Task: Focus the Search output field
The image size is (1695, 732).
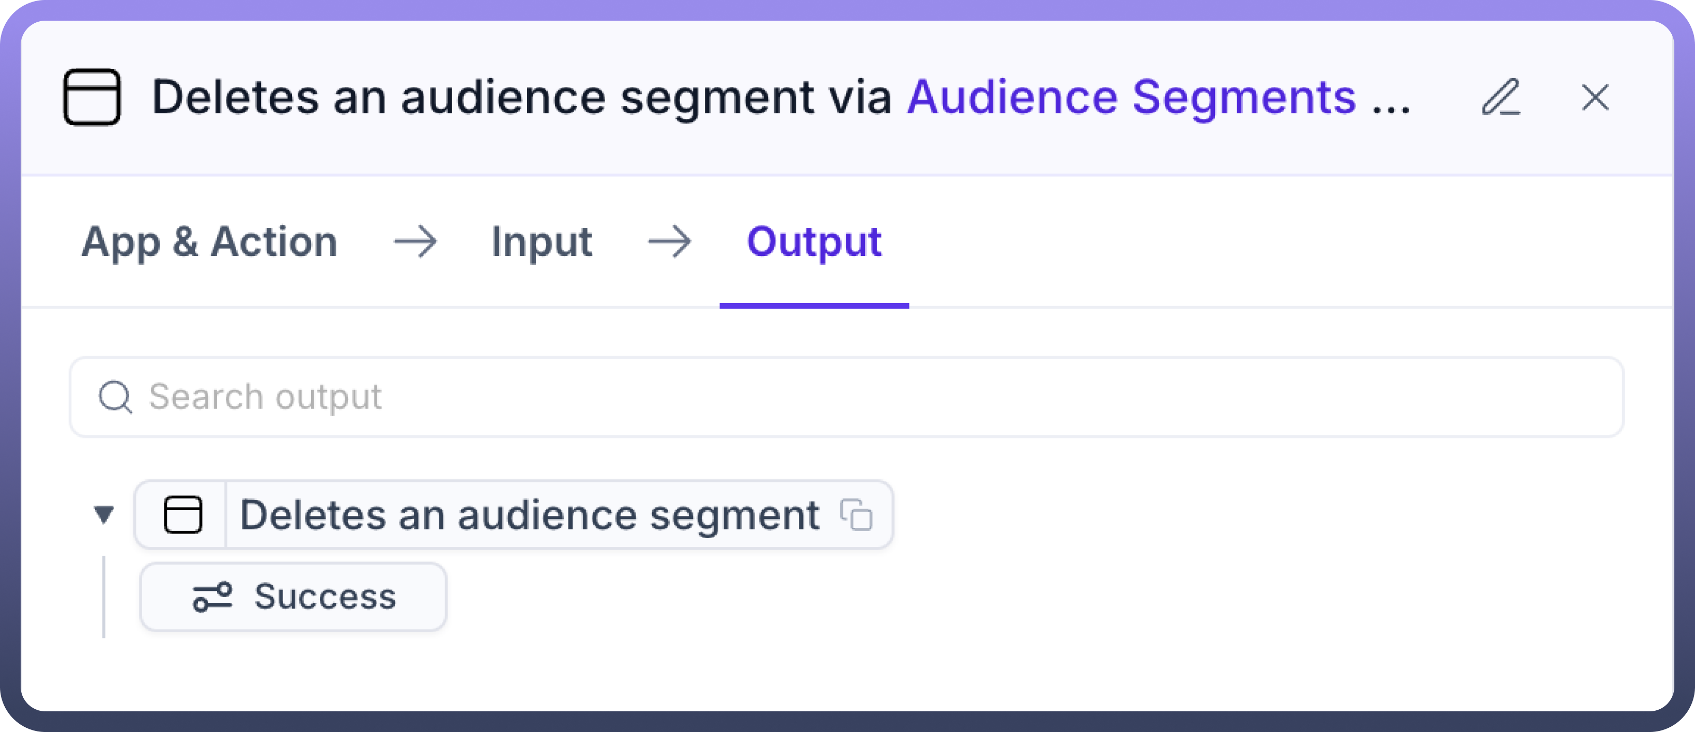Action: [855, 397]
